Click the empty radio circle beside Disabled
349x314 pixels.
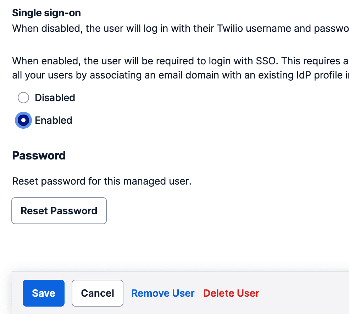pos(23,98)
